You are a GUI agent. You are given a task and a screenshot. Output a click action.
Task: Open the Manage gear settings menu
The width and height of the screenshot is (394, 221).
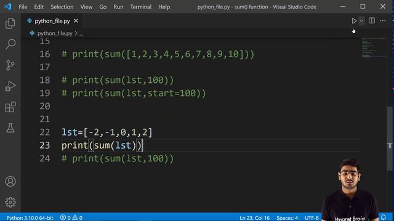coord(10,202)
